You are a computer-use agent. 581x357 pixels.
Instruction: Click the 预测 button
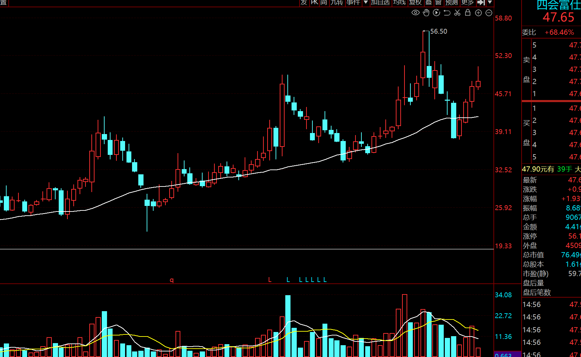[451, 2]
